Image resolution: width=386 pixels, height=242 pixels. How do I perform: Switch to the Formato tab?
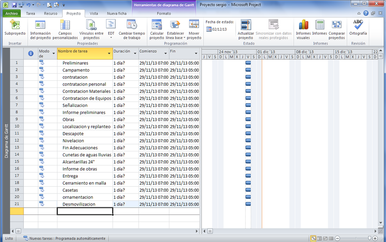coord(164,13)
